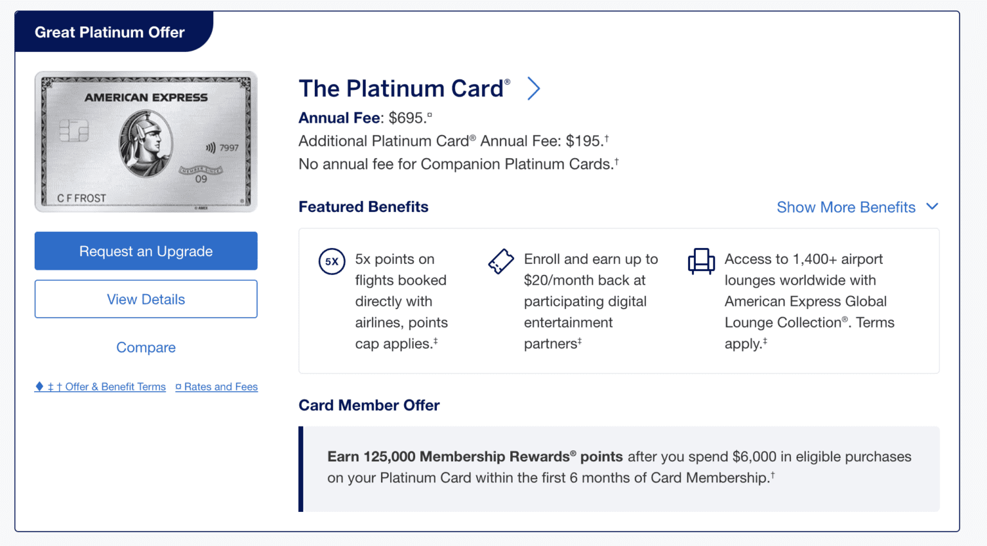Viewport: 987px width, 546px height.
Task: Expand Show More Benefits with its chevron
Action: click(933, 207)
